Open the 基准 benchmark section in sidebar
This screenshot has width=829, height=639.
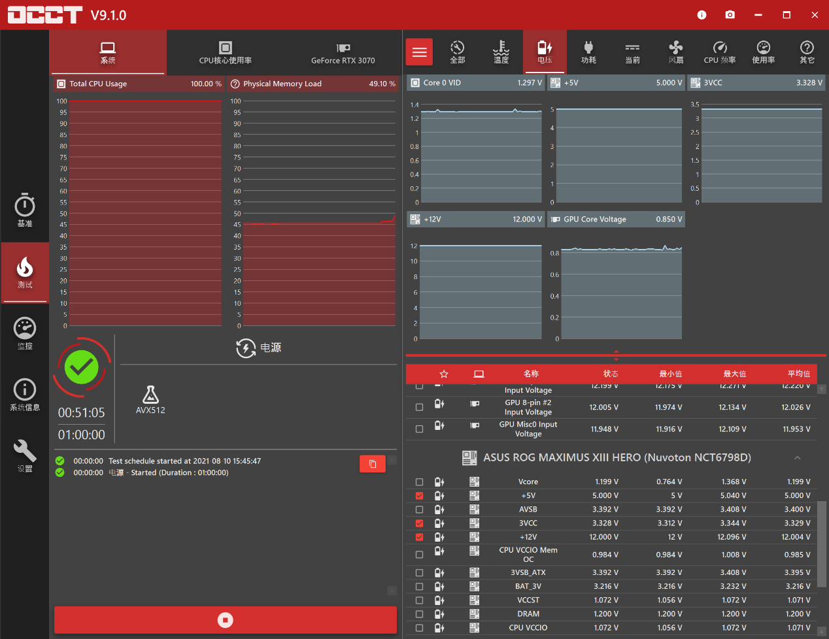[x=25, y=210]
